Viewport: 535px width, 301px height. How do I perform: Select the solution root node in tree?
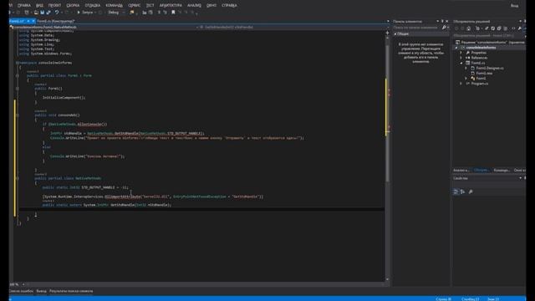click(x=491, y=43)
